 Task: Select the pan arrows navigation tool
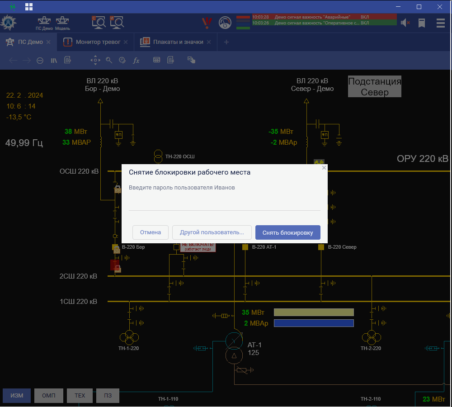95,60
